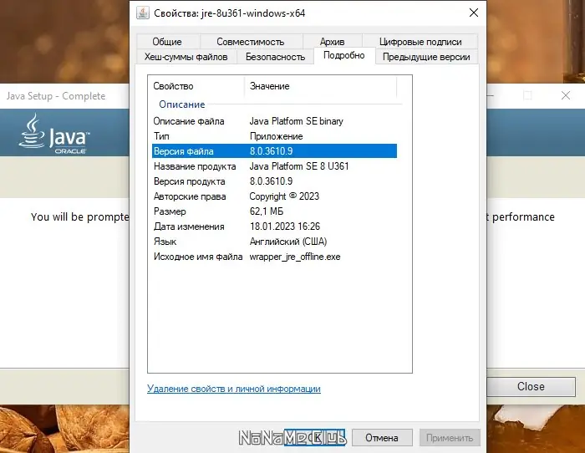Click the Удаление свойств и личной информации link

233,389
